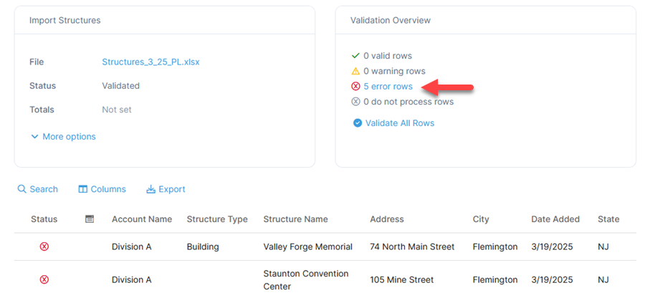Click error status icon for Valley Forge Memorial
This screenshot has width=645, height=298.
(x=44, y=246)
